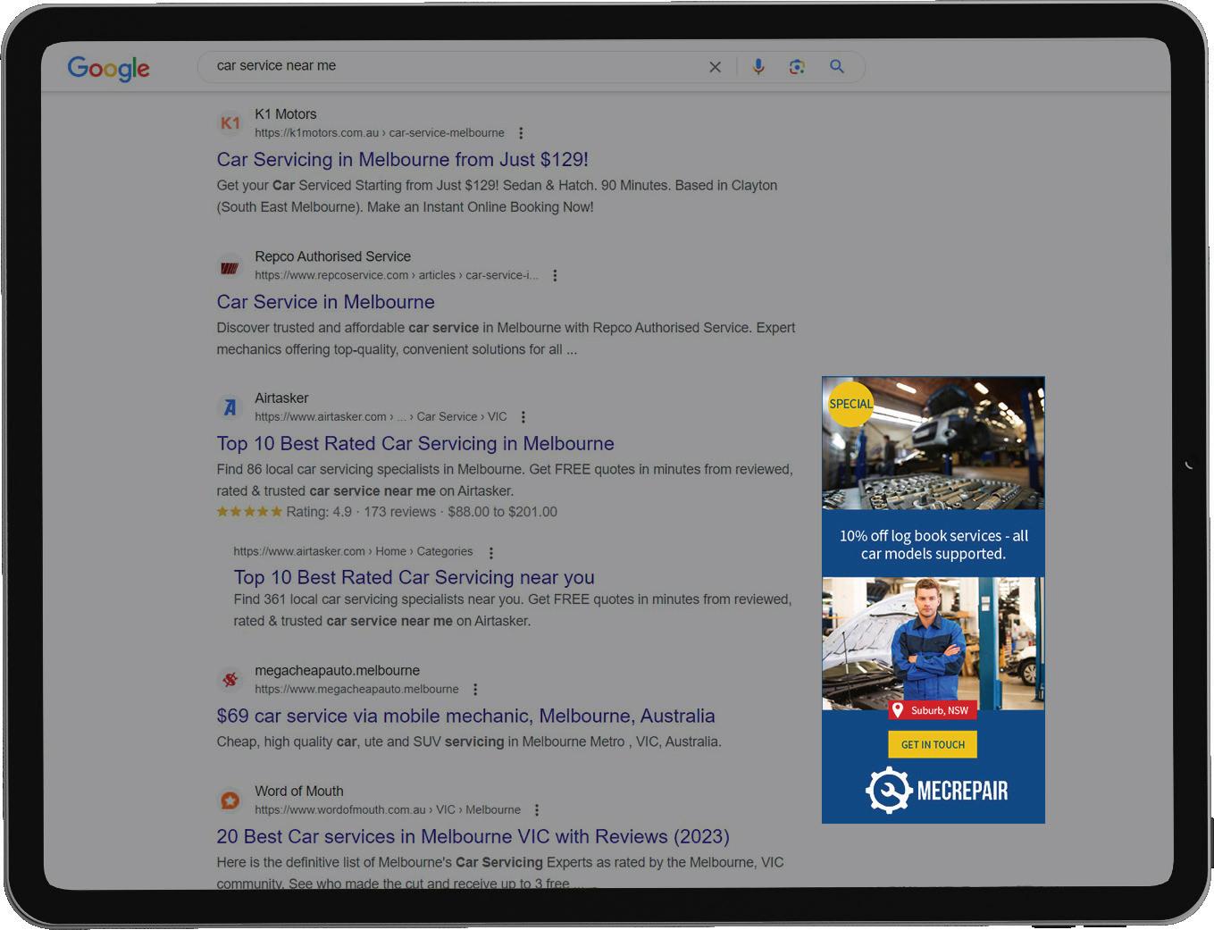Click the 'Suburb, NSW' location tag
The height and width of the screenshot is (930, 1214).
click(933, 710)
